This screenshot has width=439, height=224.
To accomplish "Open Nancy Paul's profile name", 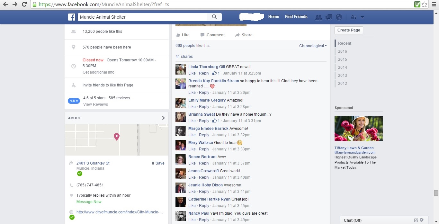I will [199, 213].
